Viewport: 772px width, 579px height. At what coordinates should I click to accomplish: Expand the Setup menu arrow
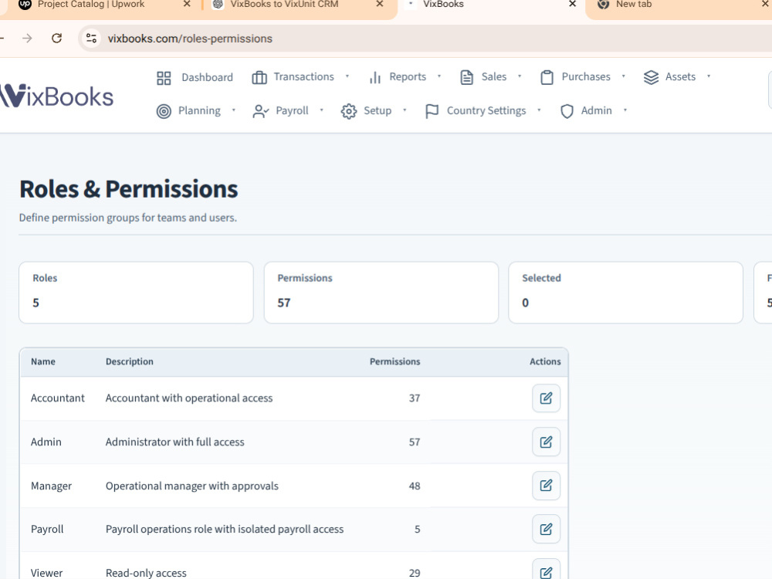[405, 110]
